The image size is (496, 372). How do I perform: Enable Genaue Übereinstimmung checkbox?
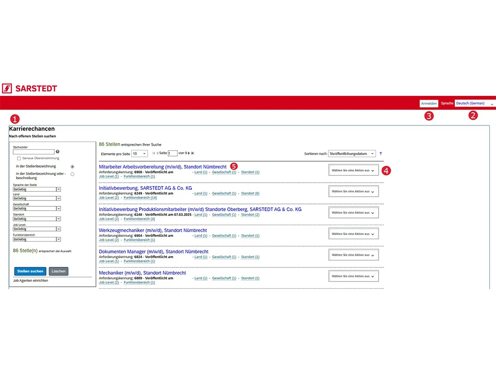(x=19, y=158)
